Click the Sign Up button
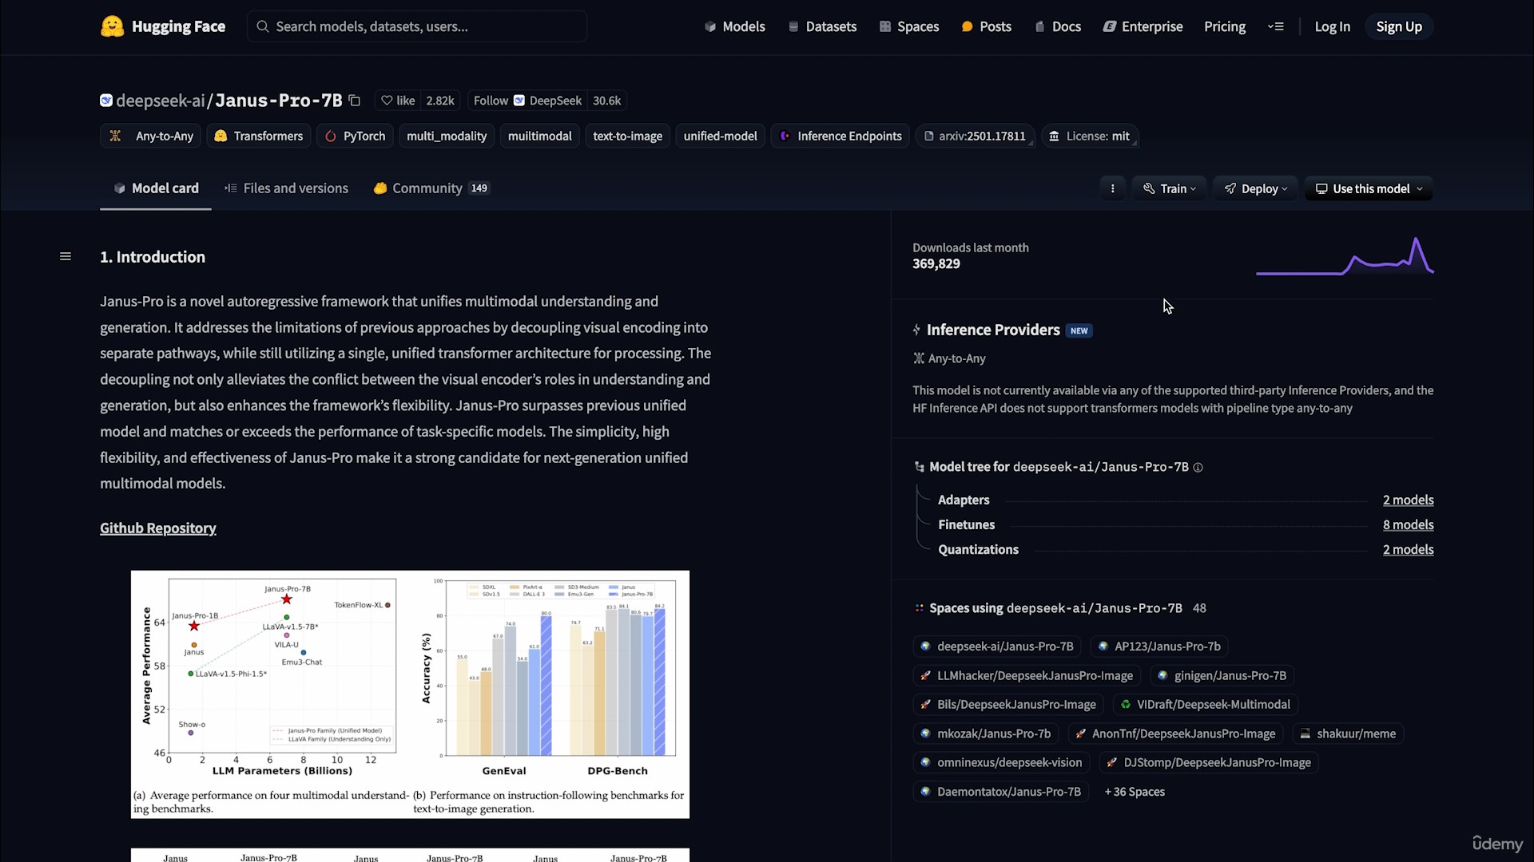Screen dimensions: 1534x862 pyautogui.click(x=1398, y=26)
